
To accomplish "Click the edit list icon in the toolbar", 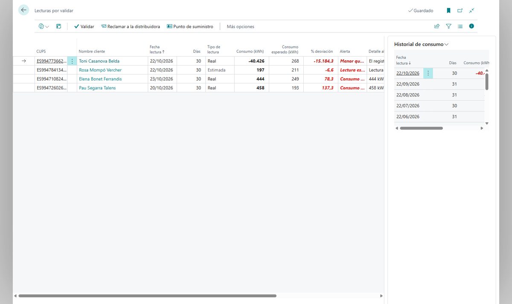I will click(x=58, y=26).
